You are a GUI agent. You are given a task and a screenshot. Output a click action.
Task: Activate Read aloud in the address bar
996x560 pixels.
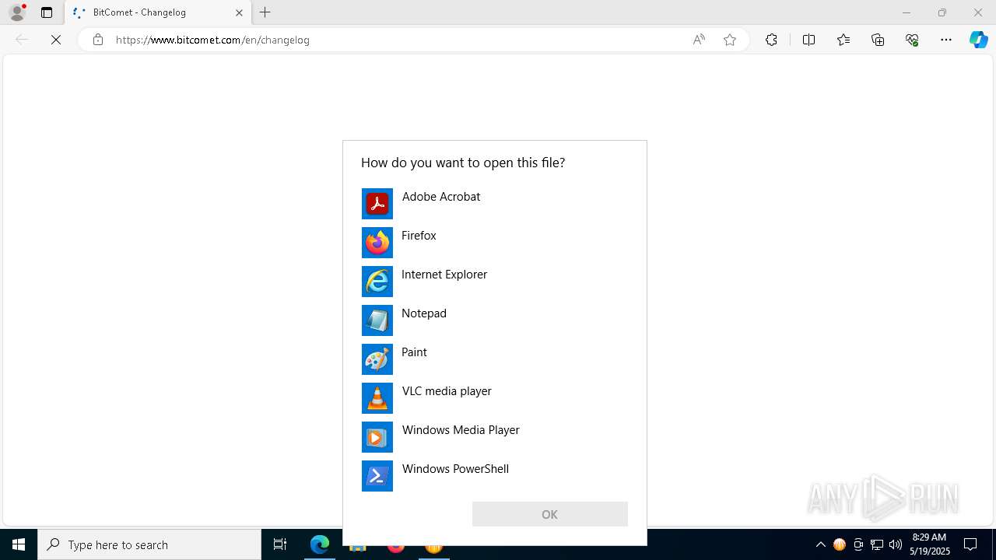(x=699, y=40)
